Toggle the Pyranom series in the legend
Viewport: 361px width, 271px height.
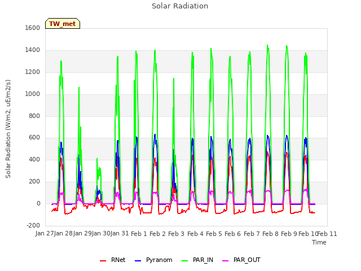point(153,260)
